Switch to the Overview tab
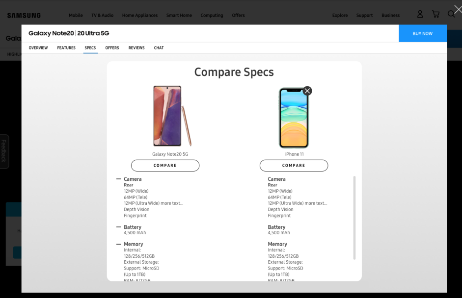462x298 pixels. tap(38, 48)
